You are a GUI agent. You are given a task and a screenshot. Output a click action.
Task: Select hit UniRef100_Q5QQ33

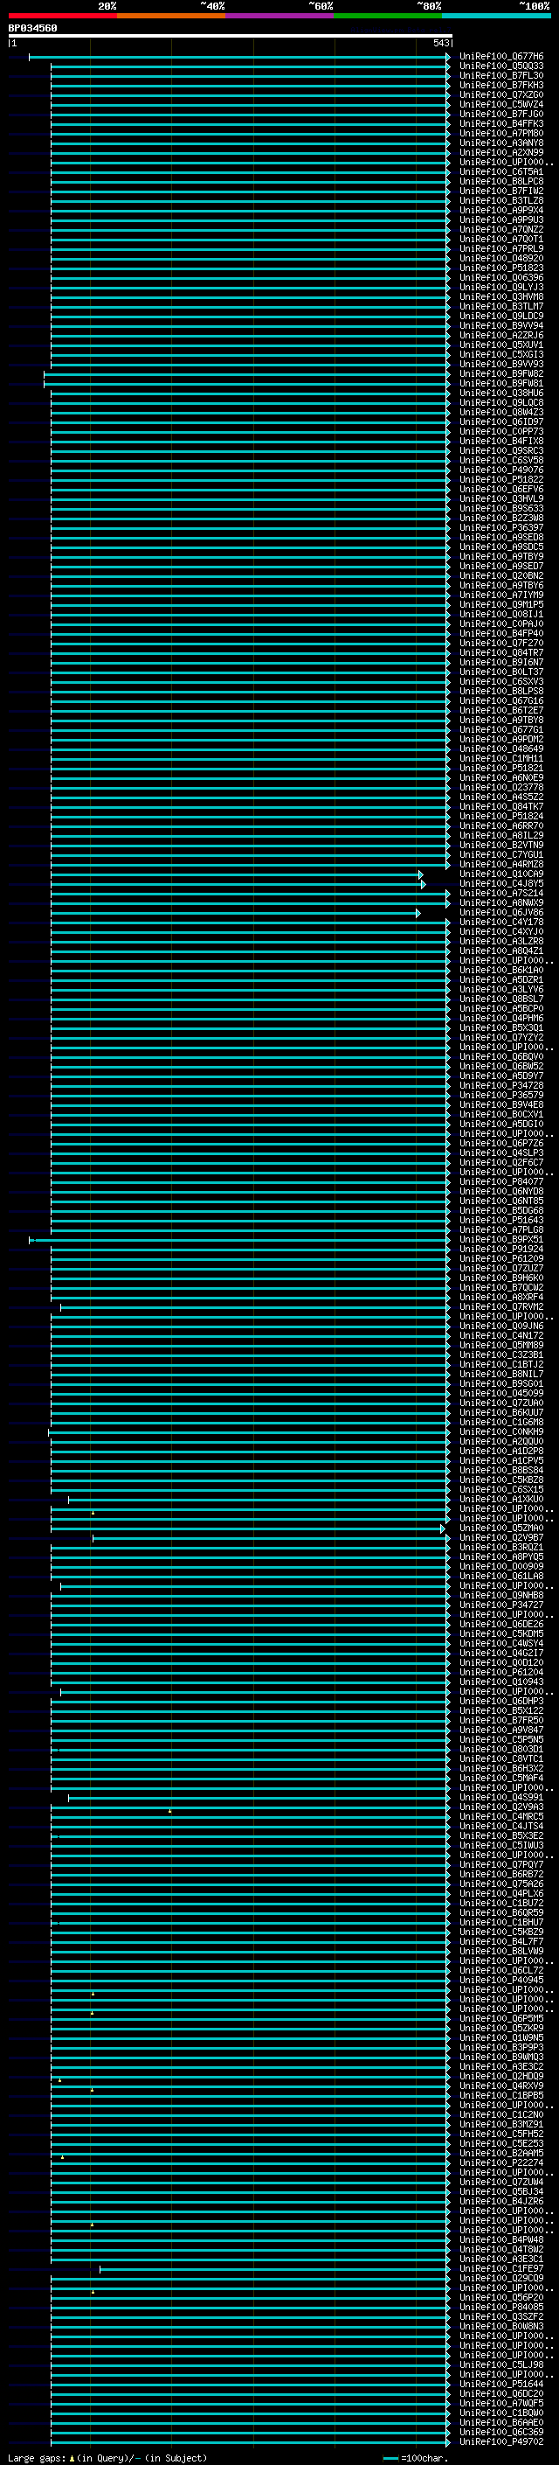pyautogui.click(x=500, y=66)
